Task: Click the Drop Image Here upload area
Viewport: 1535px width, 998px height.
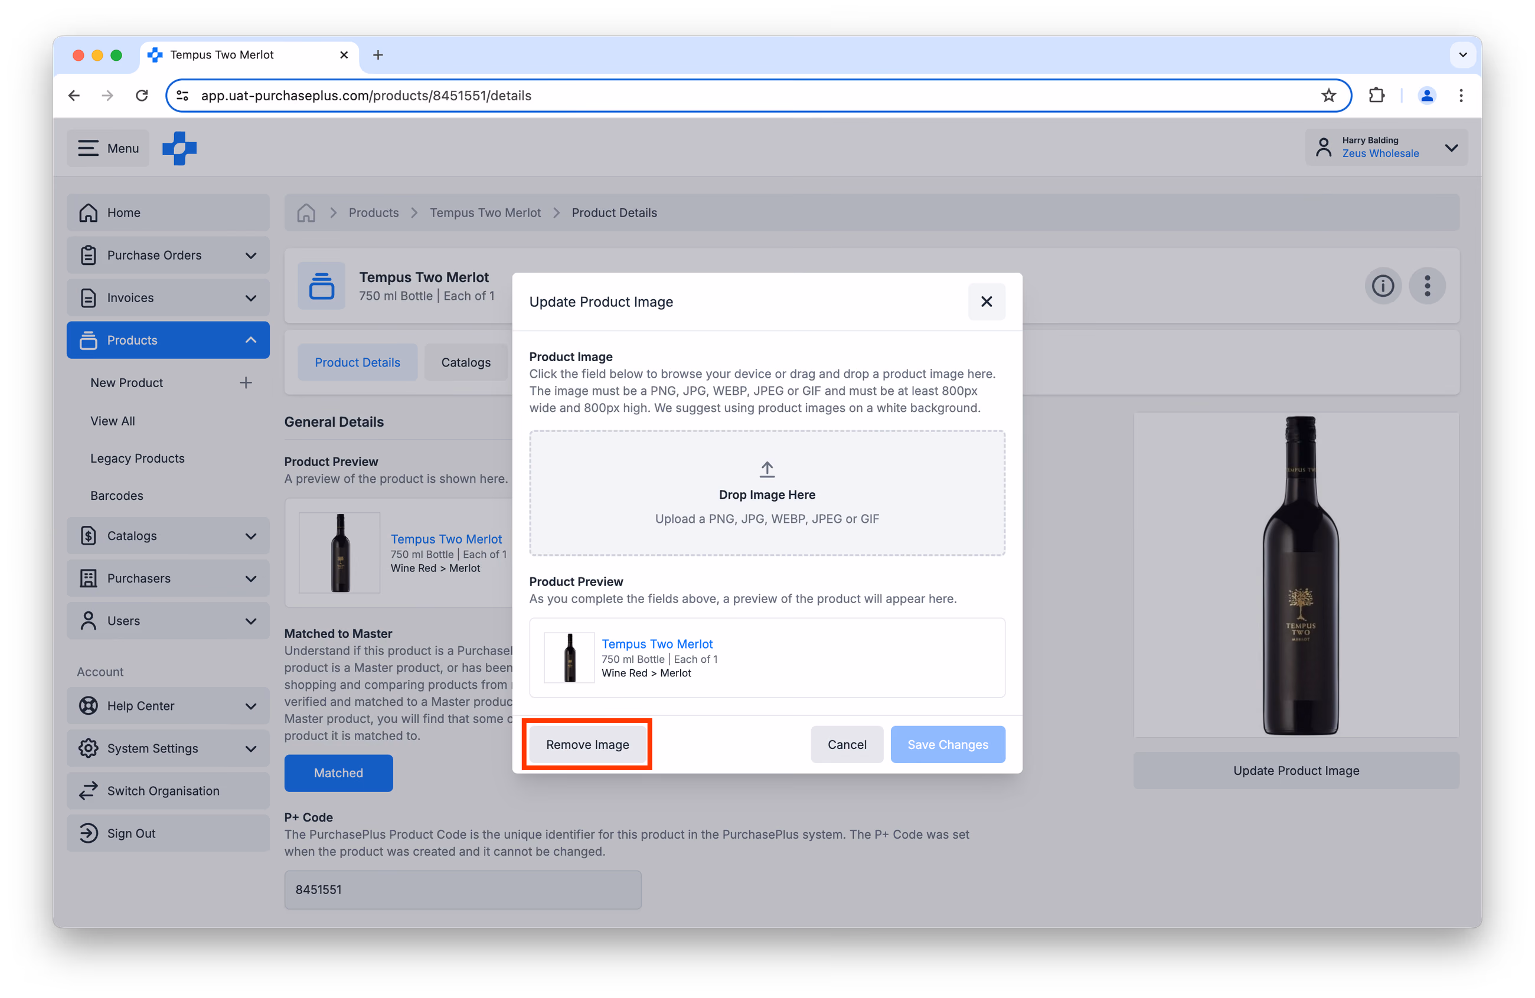Action: click(x=767, y=493)
